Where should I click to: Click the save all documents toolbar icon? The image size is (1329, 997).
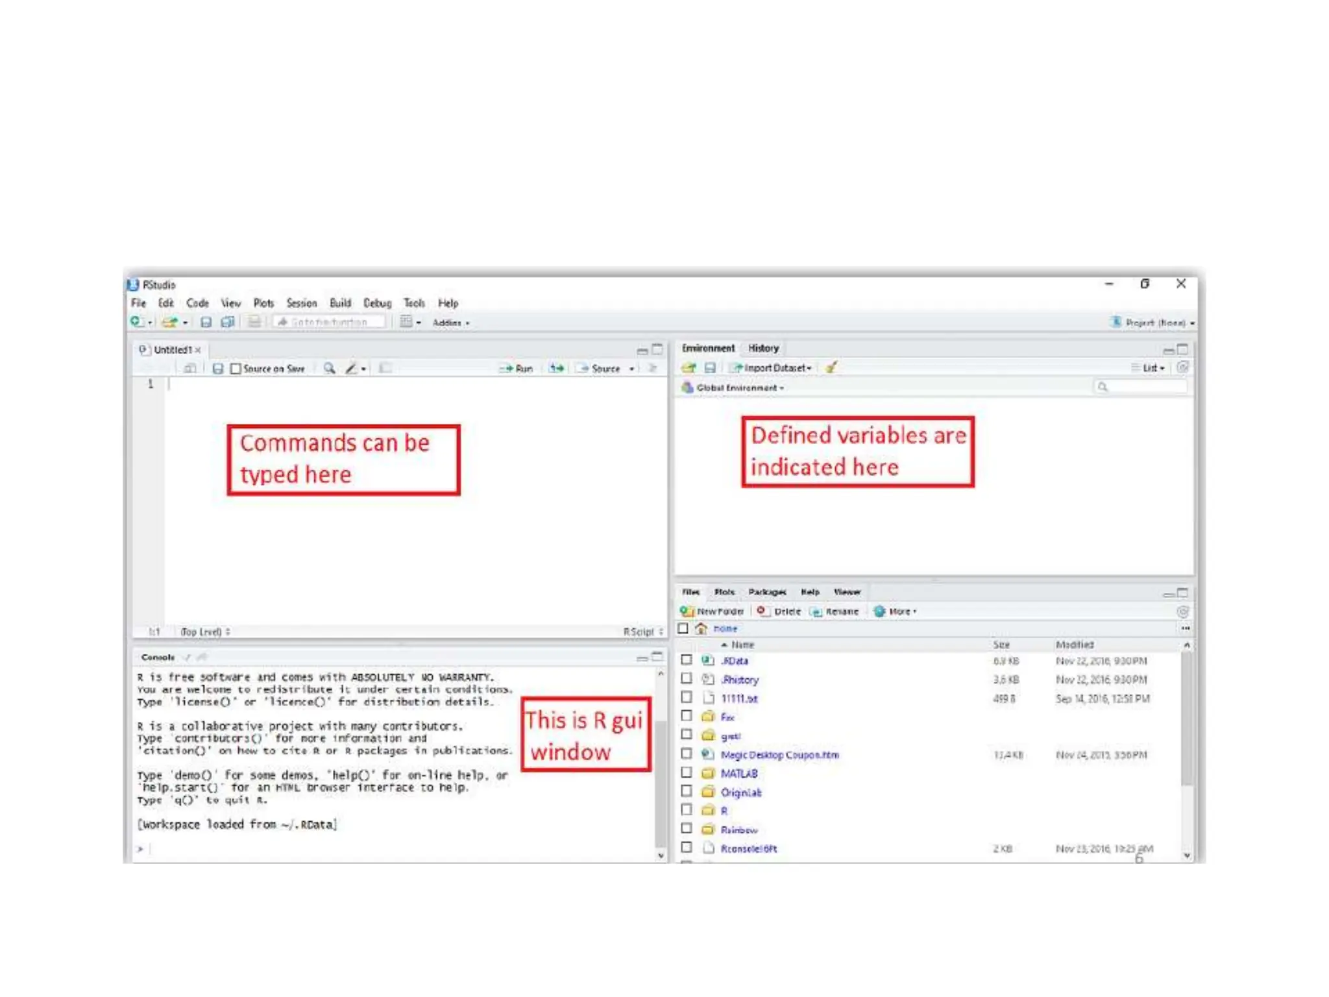tap(227, 322)
